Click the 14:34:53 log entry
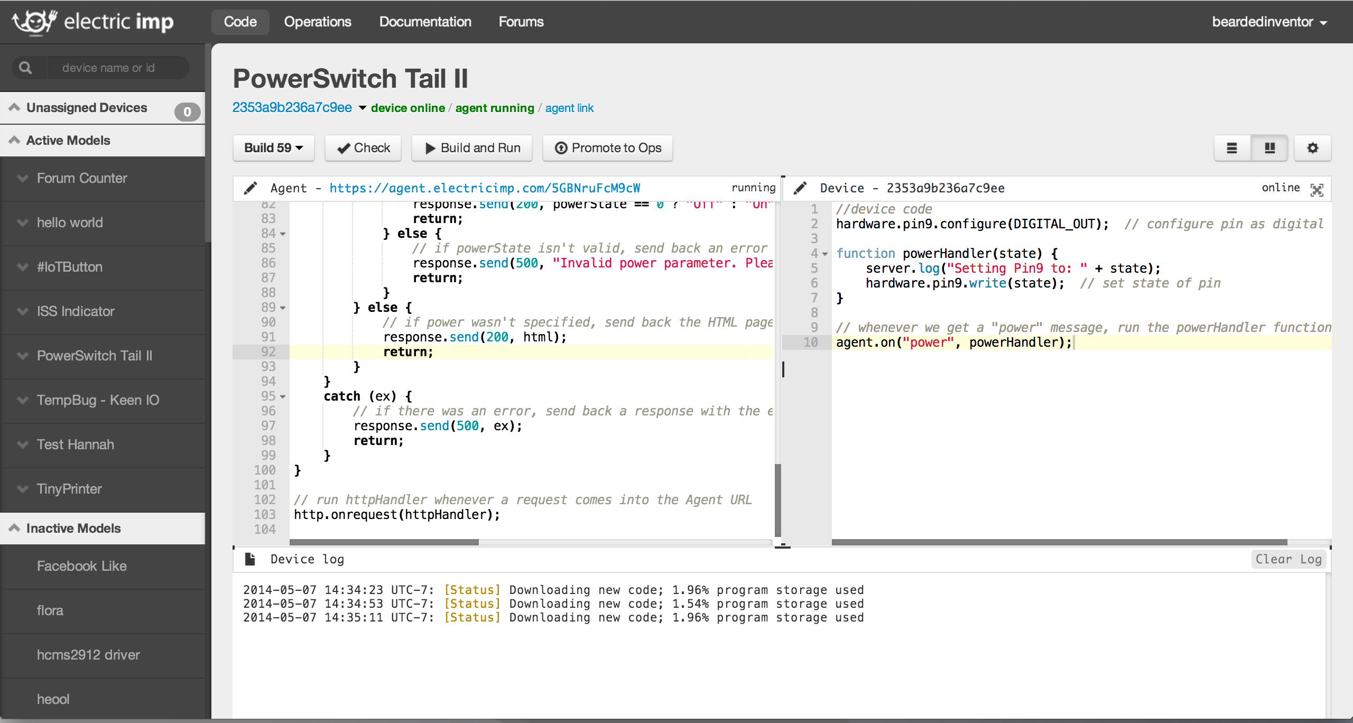Screen dimensions: 1353x723 tap(553, 604)
